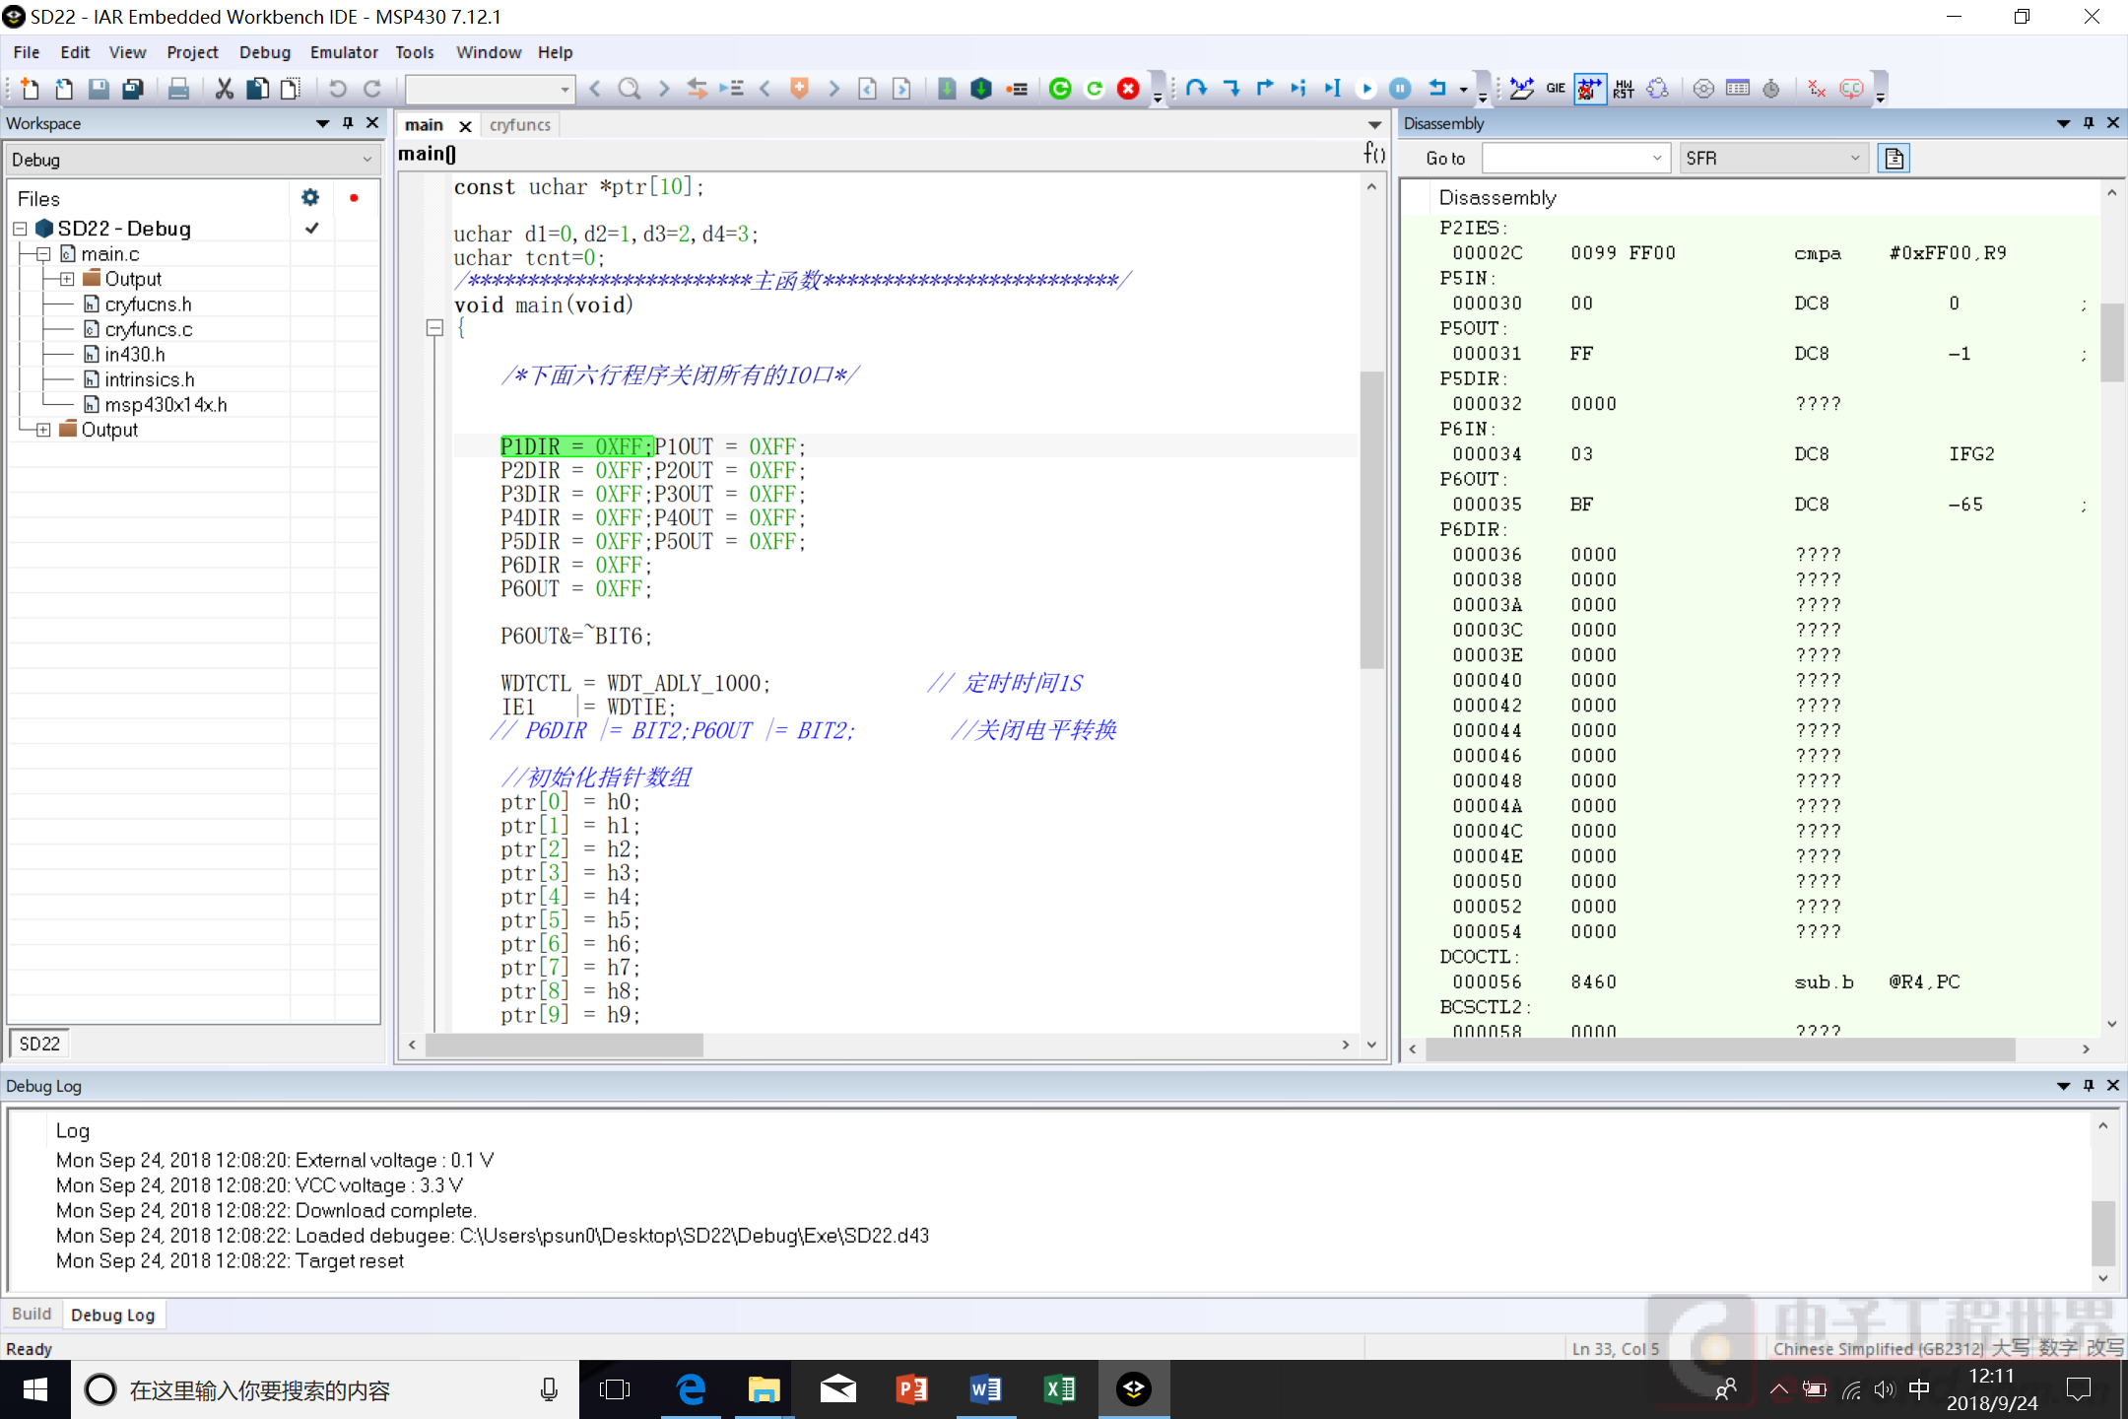Click the Save All toolbar icon
2128x1419 pixels.
point(133,89)
